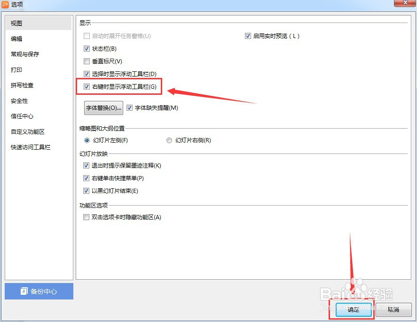Click the 选项 icon in the title bar
This screenshot has width=417, height=322.
click(5, 5)
